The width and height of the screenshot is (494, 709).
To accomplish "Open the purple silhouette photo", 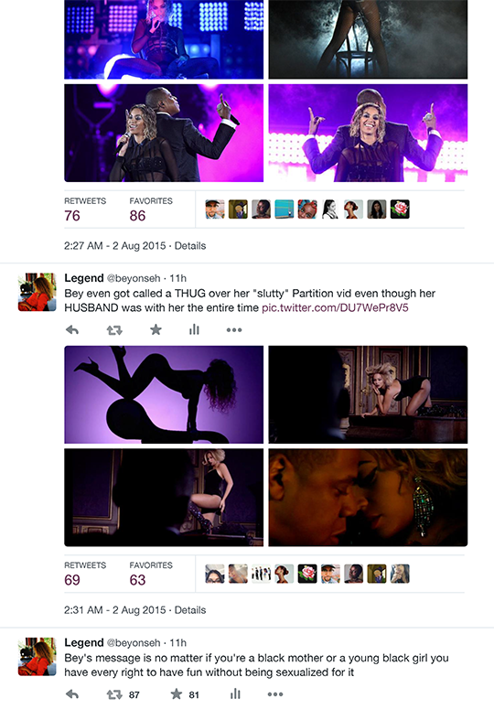I will (164, 394).
